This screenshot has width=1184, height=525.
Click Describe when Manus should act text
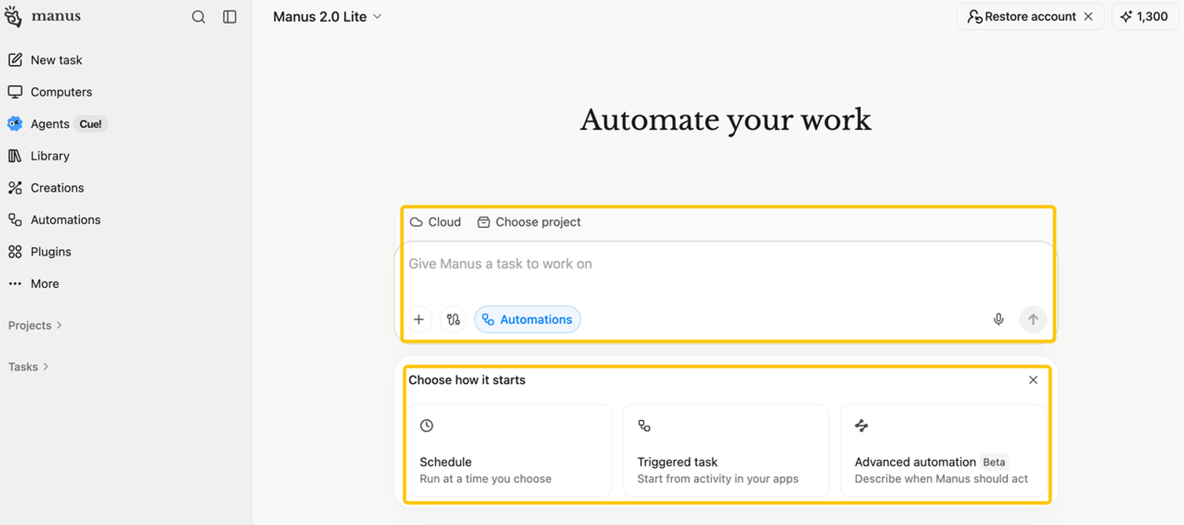pyautogui.click(x=941, y=479)
